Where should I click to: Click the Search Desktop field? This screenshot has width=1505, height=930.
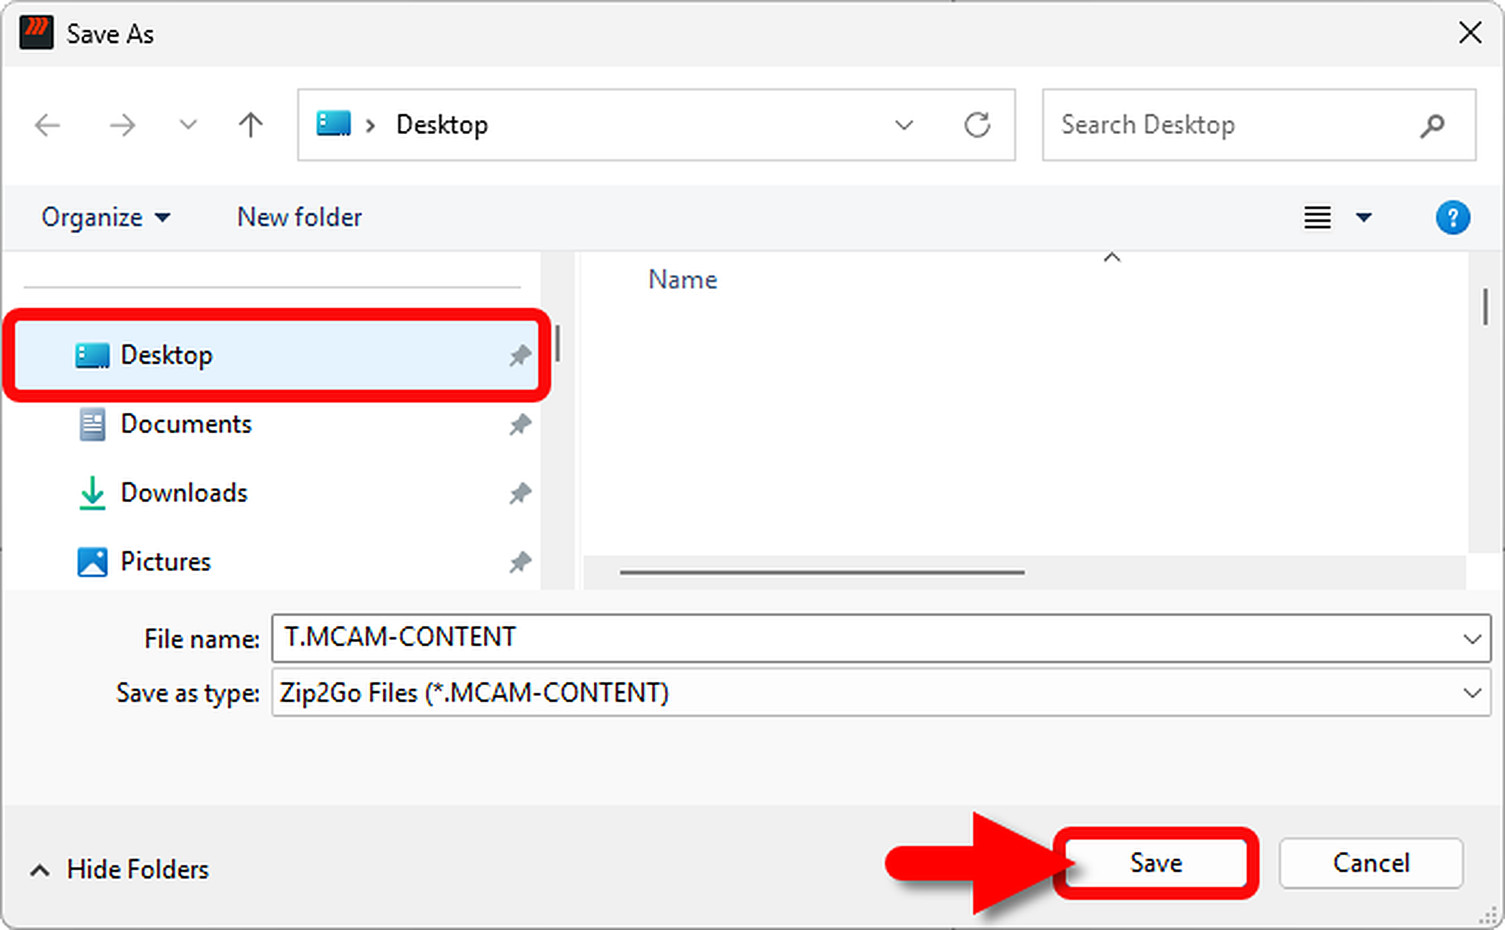click(1258, 125)
